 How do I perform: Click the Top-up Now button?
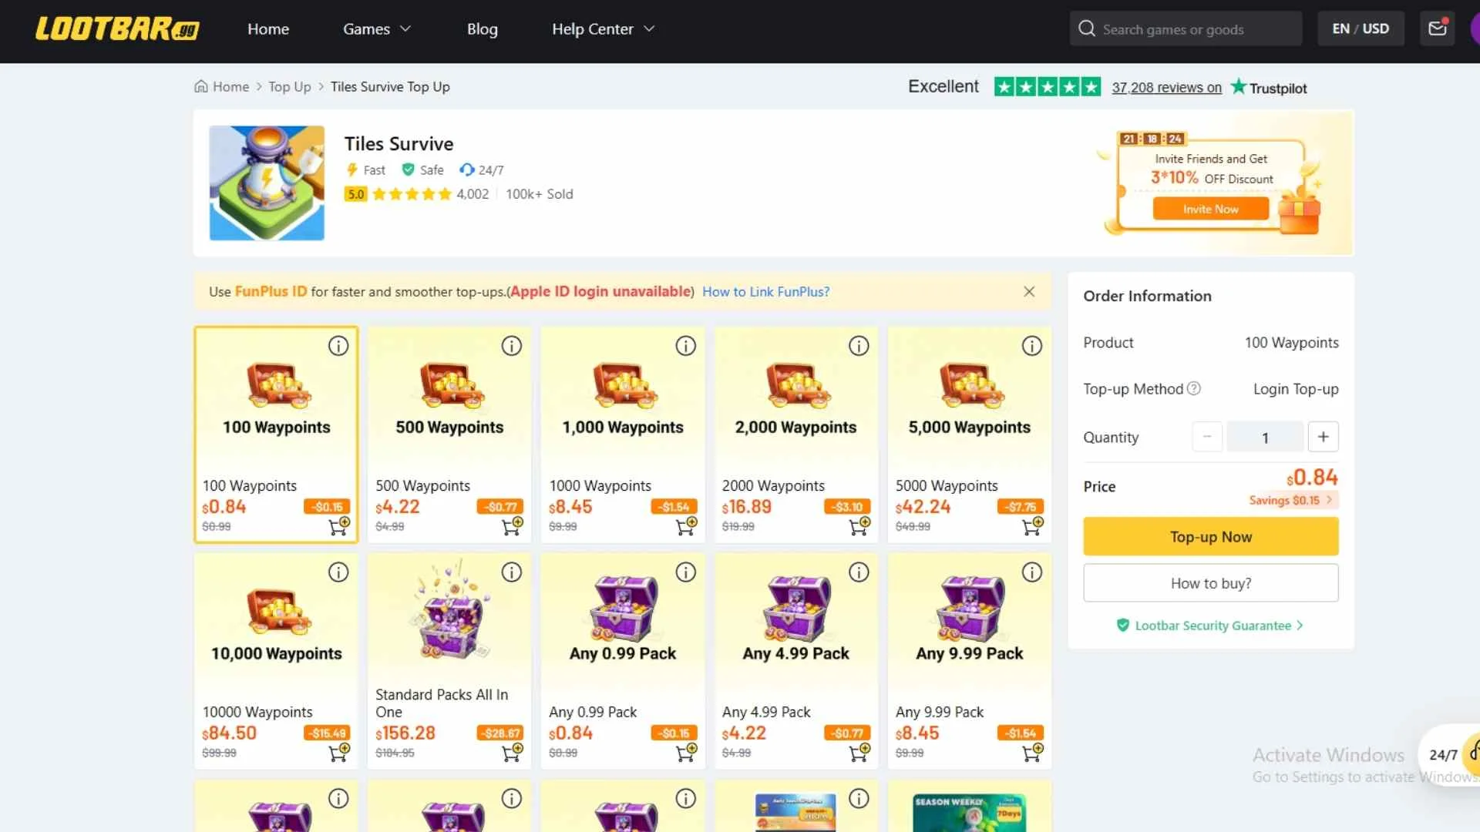click(x=1210, y=536)
